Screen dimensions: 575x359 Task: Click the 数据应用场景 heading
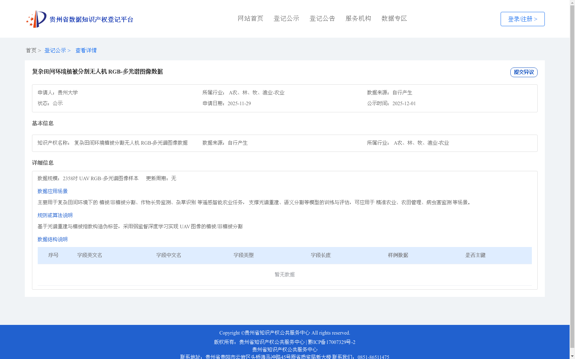coord(52,191)
